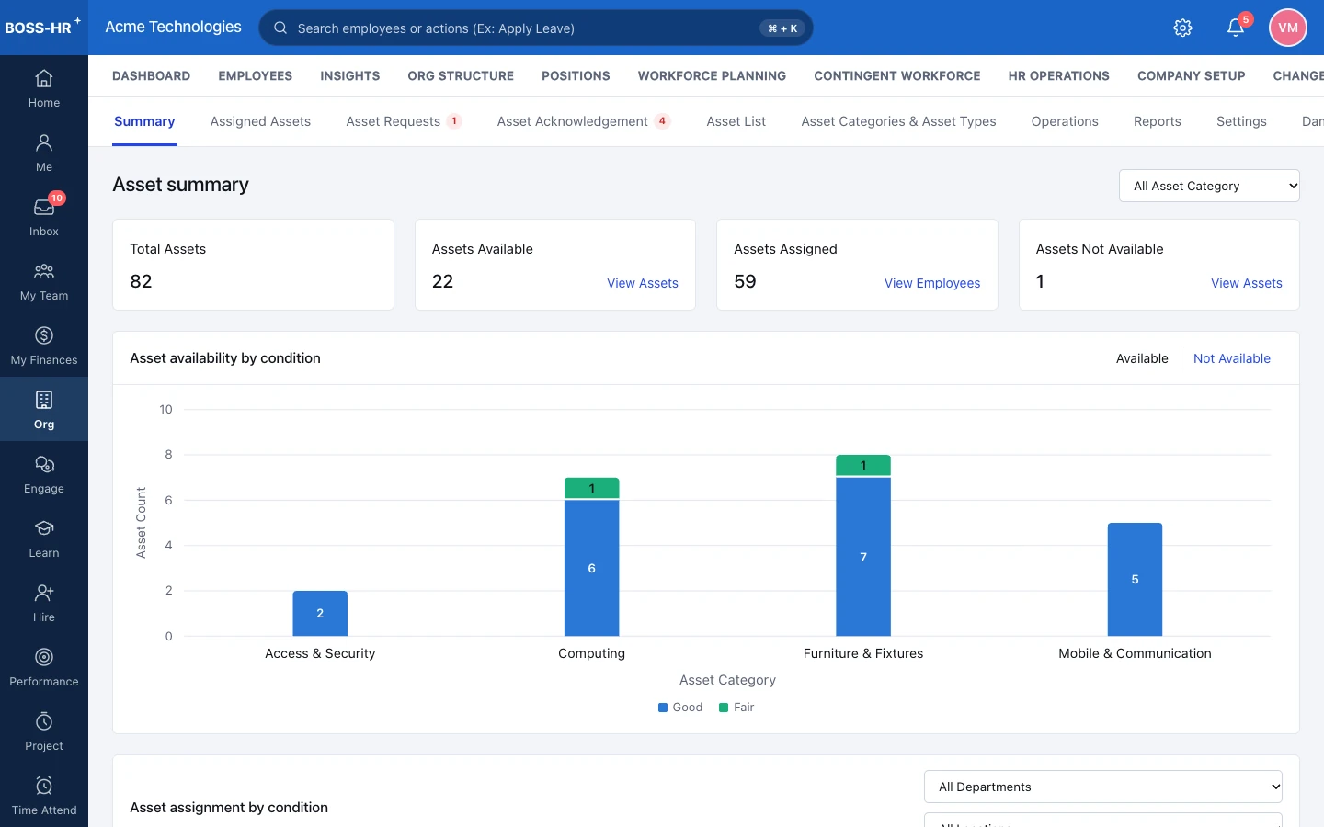Open the Project sidebar icon
Viewport: 1324px width, 827px height.
44,731
